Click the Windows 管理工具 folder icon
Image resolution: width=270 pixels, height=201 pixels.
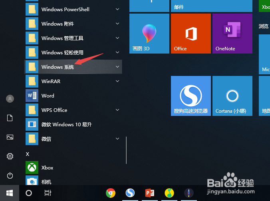click(x=32, y=38)
